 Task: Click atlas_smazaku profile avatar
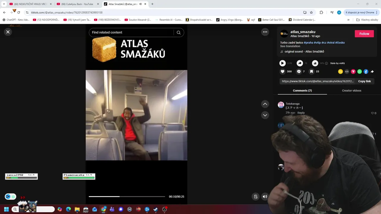pos(284,34)
